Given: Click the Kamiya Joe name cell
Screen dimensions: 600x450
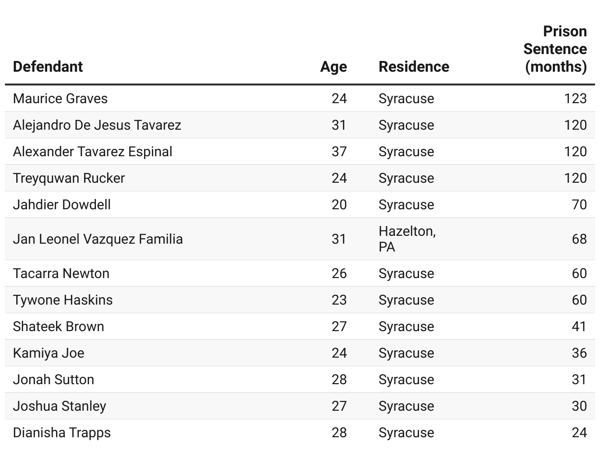Looking at the screenshot, I should (x=49, y=353).
